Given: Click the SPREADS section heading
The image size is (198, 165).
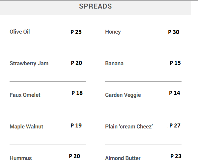Looking at the screenshot, I should click(x=96, y=6).
